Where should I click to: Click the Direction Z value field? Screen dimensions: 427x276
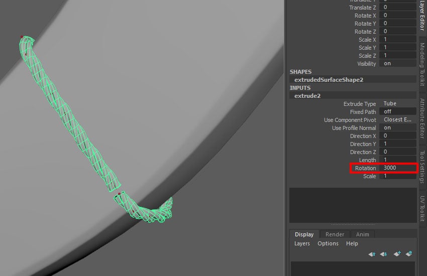397,152
